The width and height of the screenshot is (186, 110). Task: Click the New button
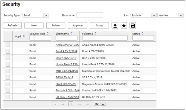click(34, 26)
